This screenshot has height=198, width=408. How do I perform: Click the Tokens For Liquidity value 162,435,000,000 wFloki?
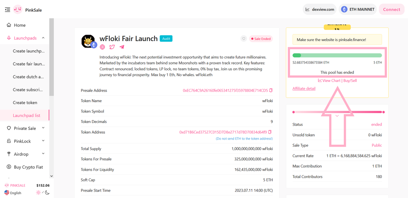pos(254,169)
